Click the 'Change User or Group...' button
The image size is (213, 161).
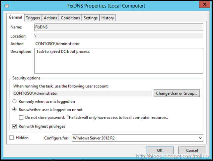click(177, 93)
